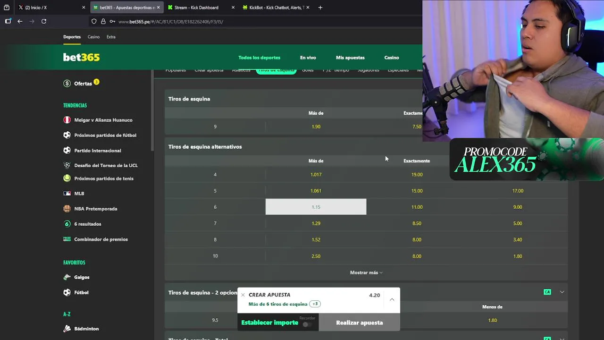Switch to the KickBot browser tab

(x=276, y=8)
